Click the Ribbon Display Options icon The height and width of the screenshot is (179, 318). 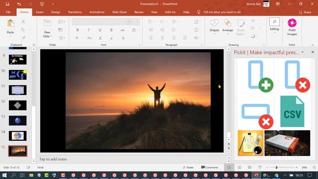pos(278,4)
